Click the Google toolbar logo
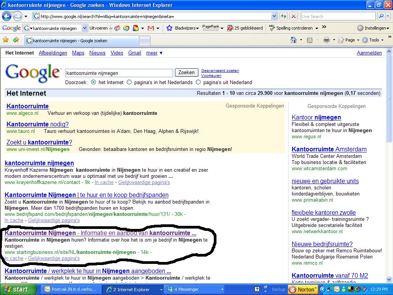 (11, 28)
